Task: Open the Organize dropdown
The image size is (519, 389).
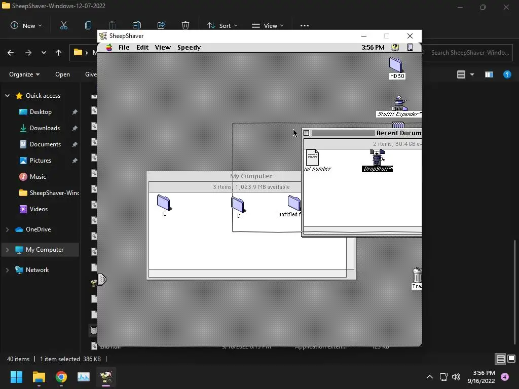Action: [24, 74]
